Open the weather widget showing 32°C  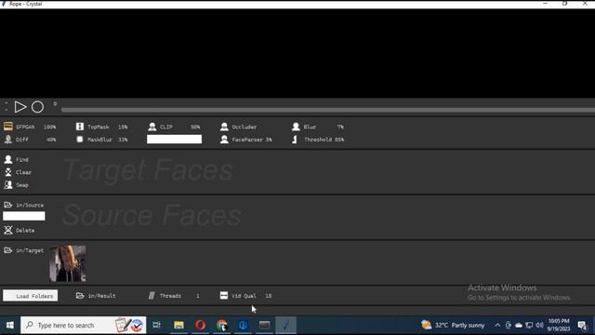click(453, 325)
